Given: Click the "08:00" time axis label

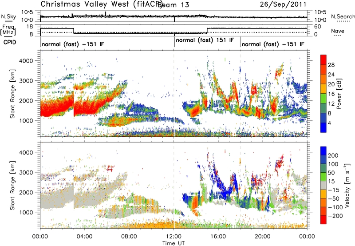Looking at the screenshot, I should (129, 237).
